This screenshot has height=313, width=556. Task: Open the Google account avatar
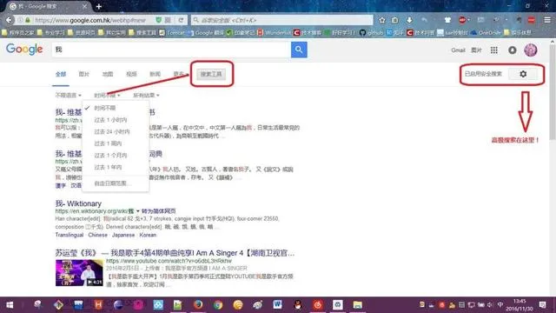[x=531, y=50]
